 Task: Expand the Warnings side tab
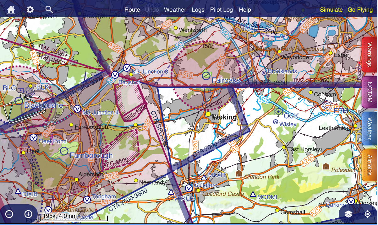370,56
